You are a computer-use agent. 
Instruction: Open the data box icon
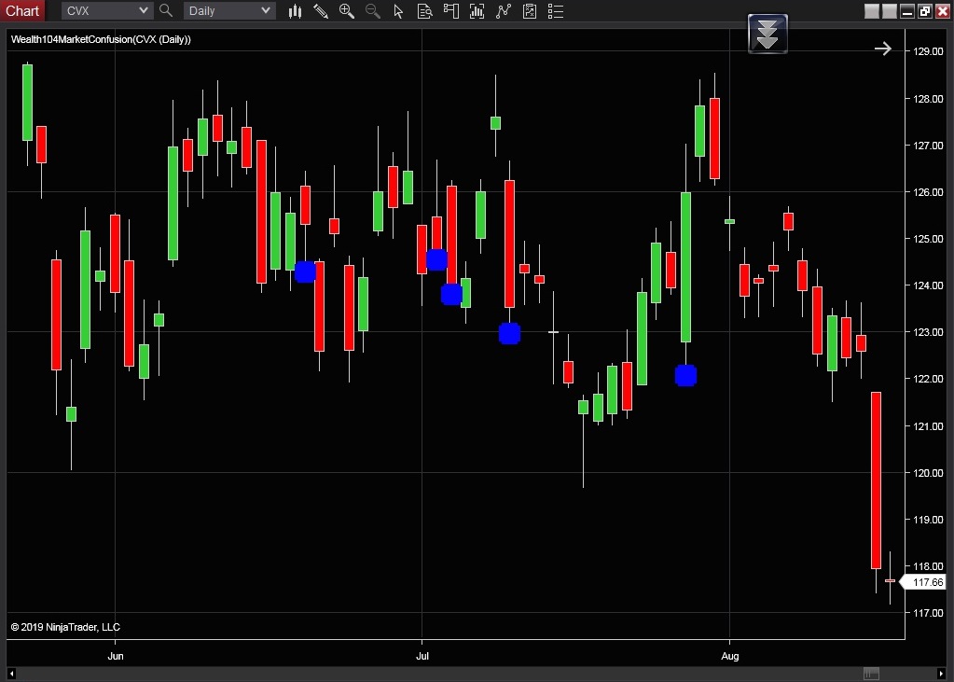(x=425, y=11)
